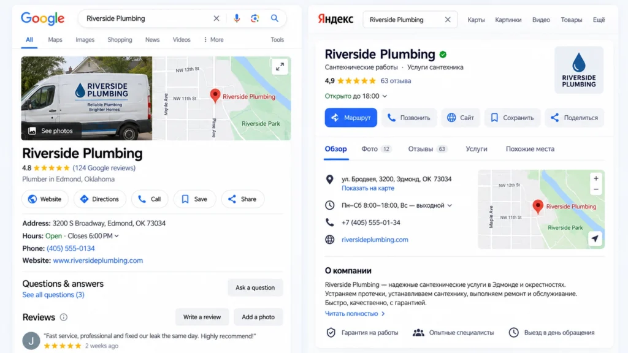Open Reviews info icon
This screenshot has width=628, height=353.
[x=64, y=317]
